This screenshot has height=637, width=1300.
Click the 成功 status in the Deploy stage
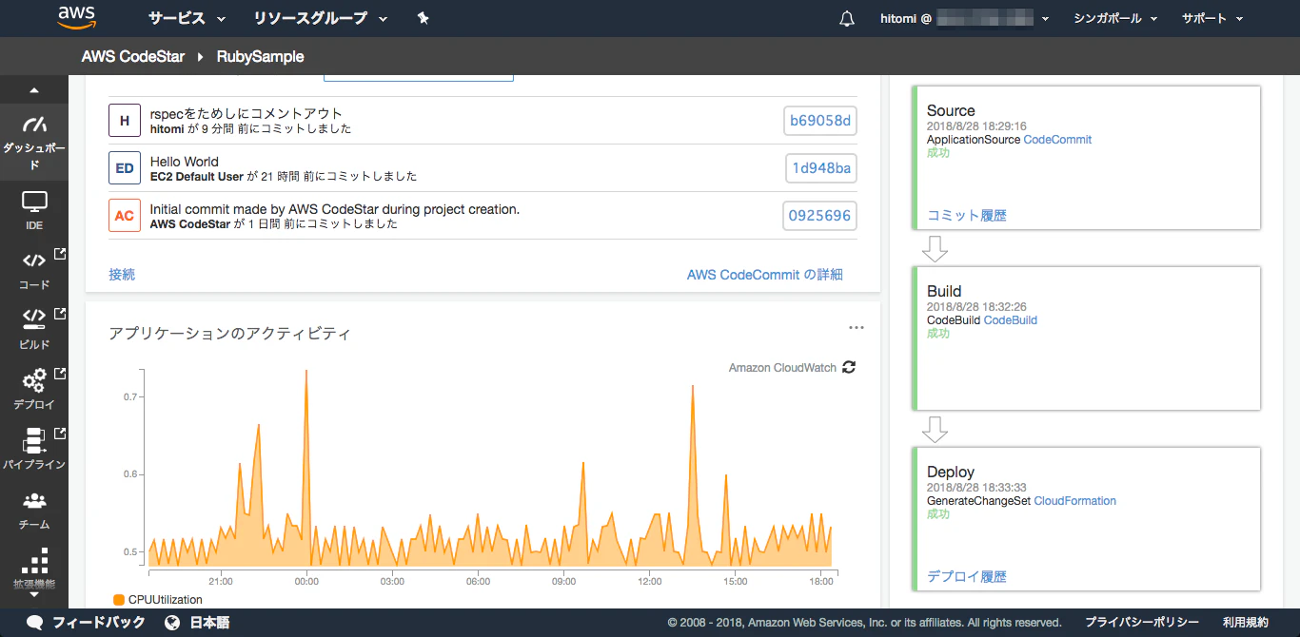pos(938,513)
